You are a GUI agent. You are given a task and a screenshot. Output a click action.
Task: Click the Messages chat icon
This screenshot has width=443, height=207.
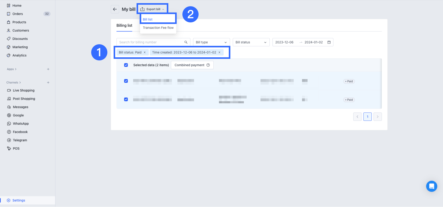coord(9,107)
